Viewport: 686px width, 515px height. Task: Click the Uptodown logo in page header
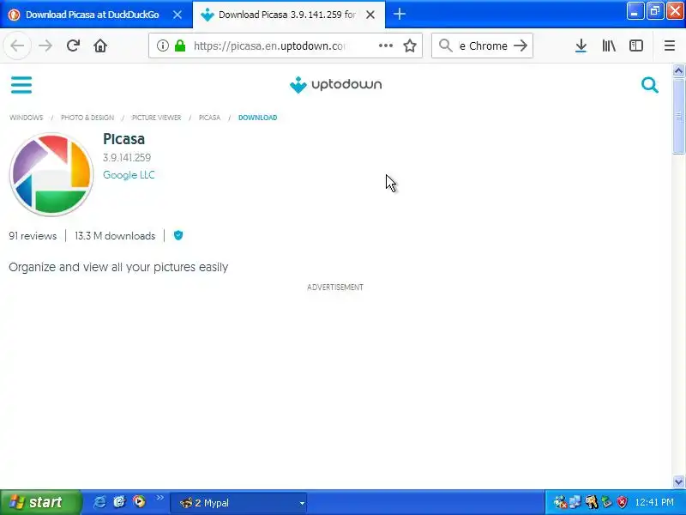pyautogui.click(x=335, y=84)
